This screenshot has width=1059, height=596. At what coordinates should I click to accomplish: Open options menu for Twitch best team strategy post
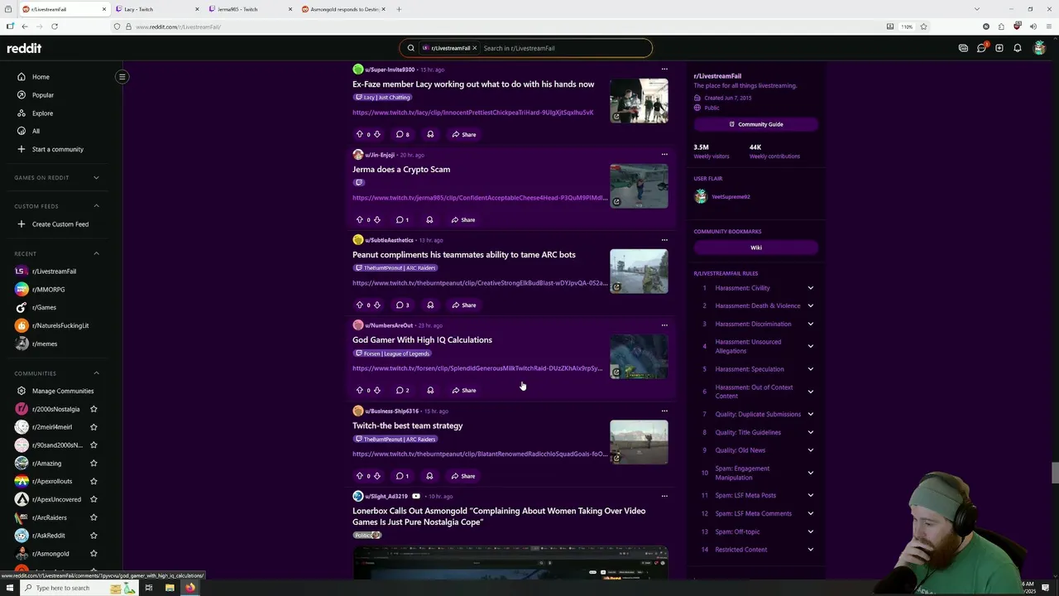[x=664, y=411]
